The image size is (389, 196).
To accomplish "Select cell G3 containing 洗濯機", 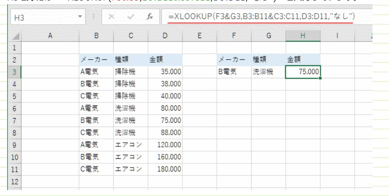I will coord(268,72).
